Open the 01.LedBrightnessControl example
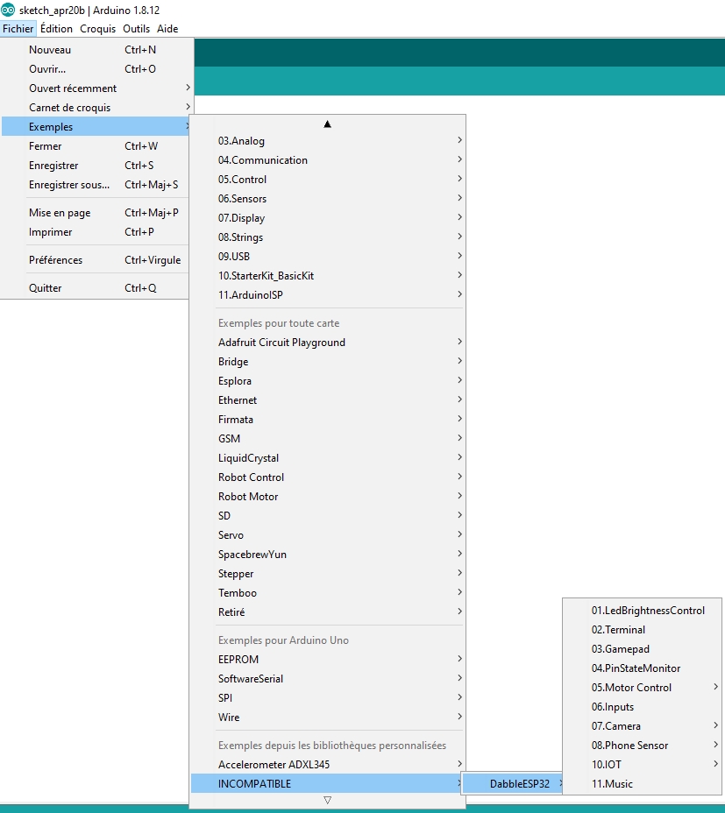725x813 pixels. [x=648, y=611]
